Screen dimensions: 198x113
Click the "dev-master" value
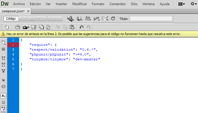coord(87,59)
